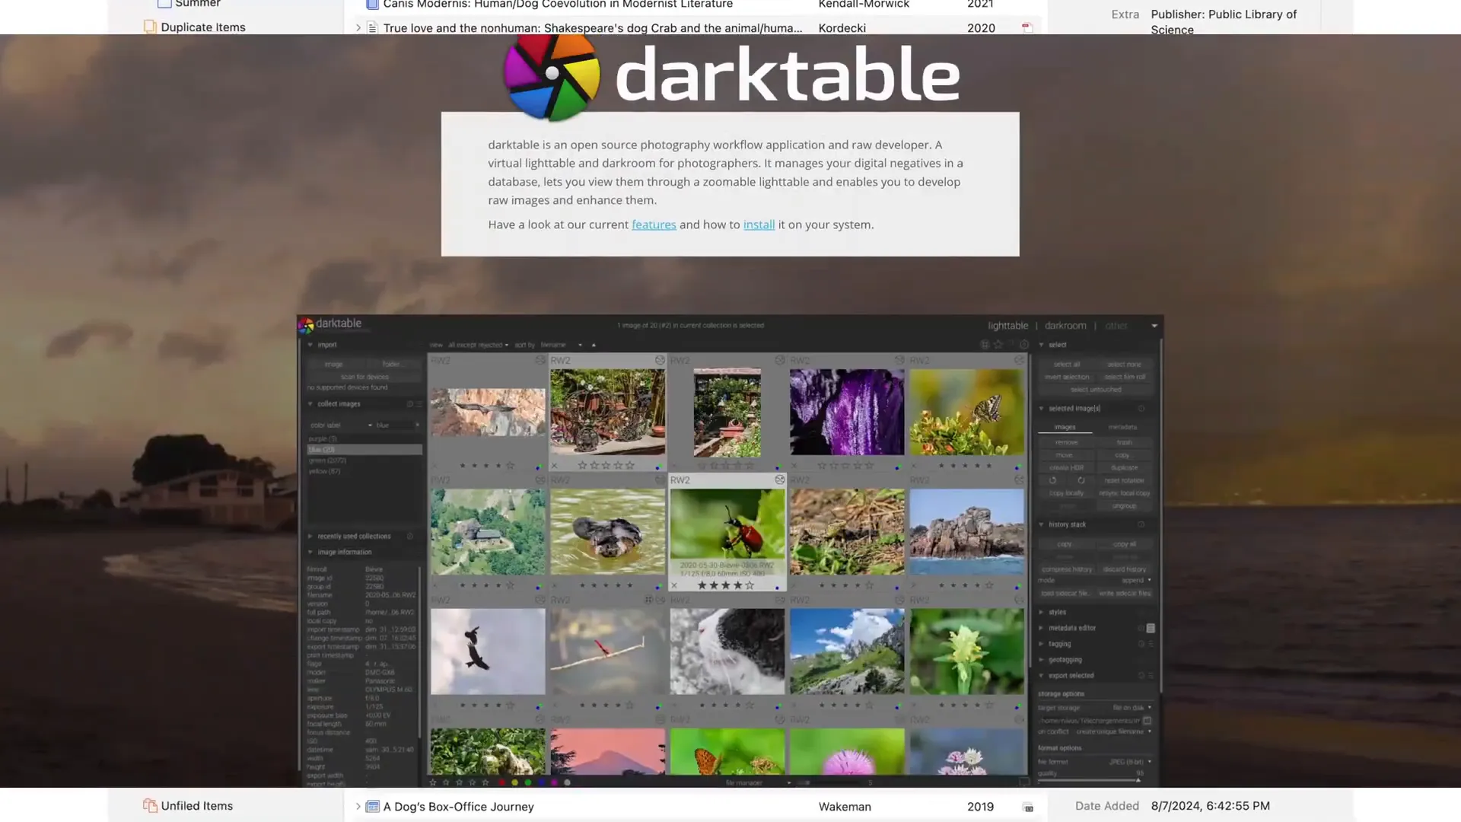Select the 'images' tab under selected image(s)
The image size is (1461, 822).
click(1065, 427)
